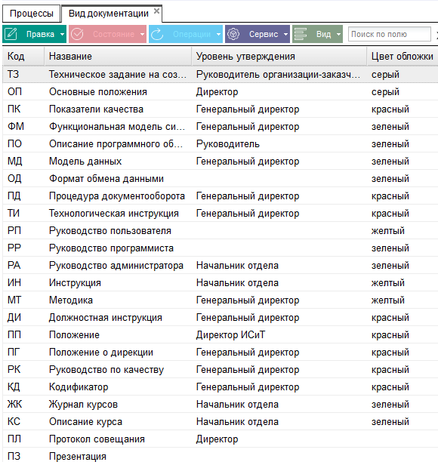Open the Вид dropdown arrow

(x=338, y=35)
